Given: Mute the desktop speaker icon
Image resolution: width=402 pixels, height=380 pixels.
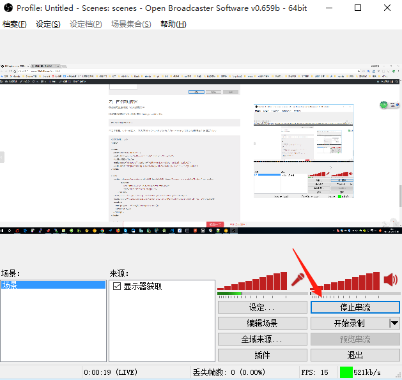Looking at the screenshot, I should [x=391, y=280].
